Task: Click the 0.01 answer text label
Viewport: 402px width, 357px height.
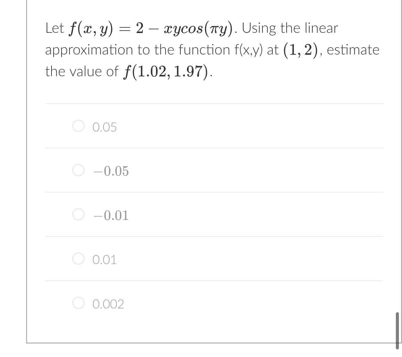Action: click(104, 259)
